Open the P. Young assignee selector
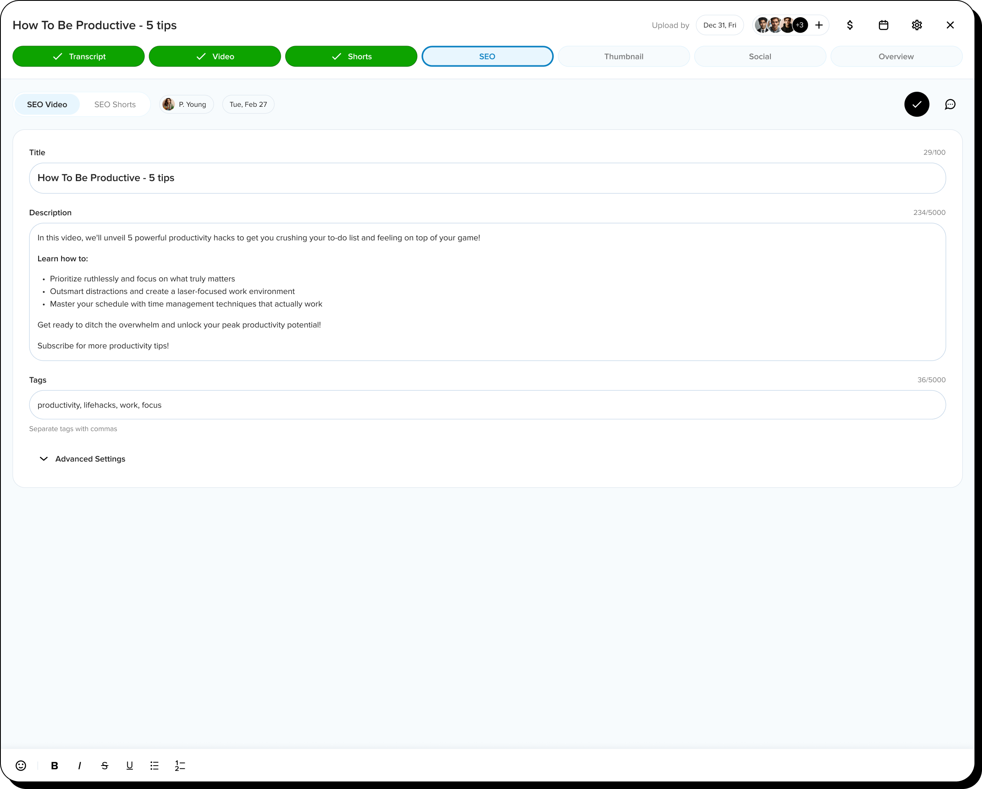This screenshot has height=789, width=982. pyautogui.click(x=186, y=104)
